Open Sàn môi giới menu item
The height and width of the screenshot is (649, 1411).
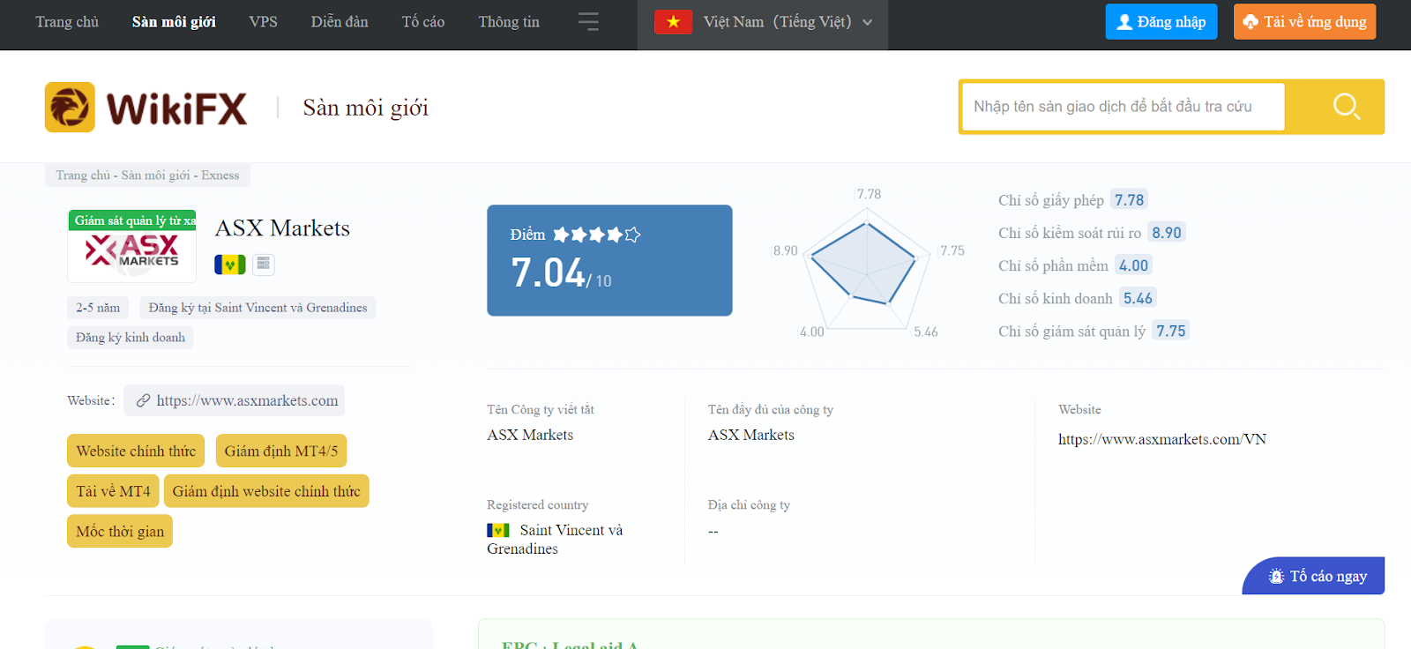(174, 22)
